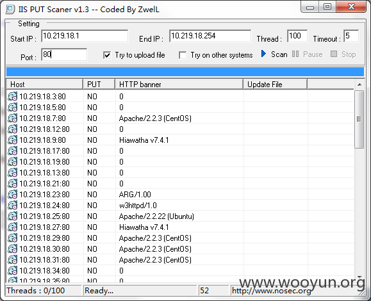Click host icon for 10.219.18.3:80

click(x=13, y=97)
